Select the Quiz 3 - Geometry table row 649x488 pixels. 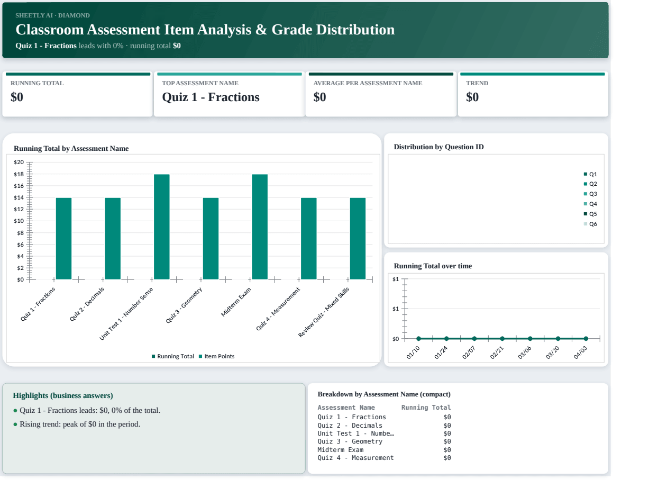385,441
